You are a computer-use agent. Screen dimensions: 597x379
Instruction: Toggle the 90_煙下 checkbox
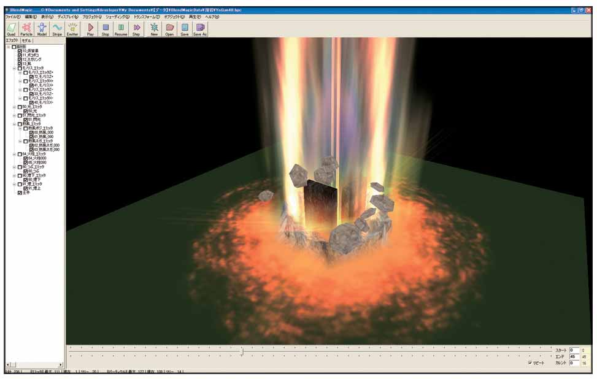[26, 180]
